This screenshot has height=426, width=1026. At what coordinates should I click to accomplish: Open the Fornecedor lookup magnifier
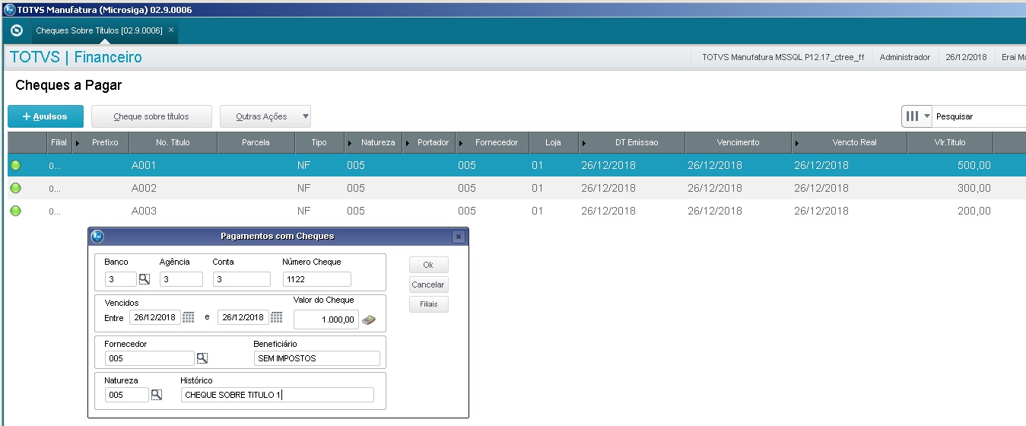(x=202, y=358)
